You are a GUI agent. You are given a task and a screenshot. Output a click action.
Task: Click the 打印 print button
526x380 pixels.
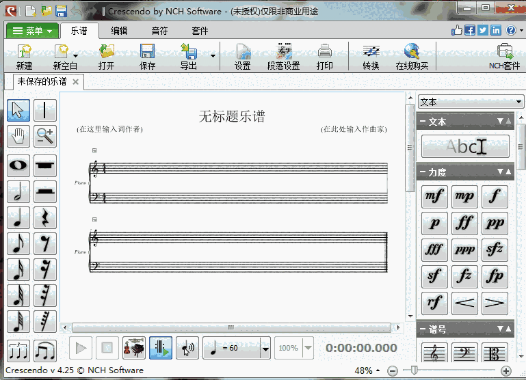[324, 57]
